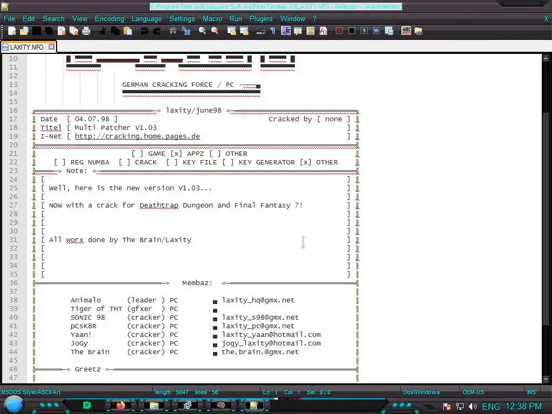Viewport: 552px width, 414px height.
Task: Click the Zoom In magnifier icon
Action: coord(203,31)
